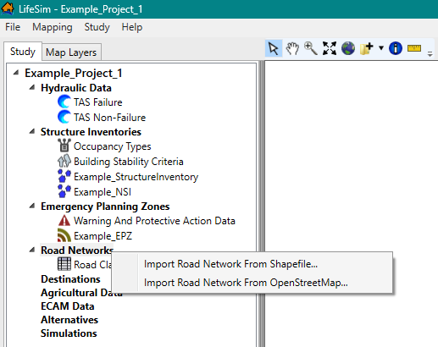
Task: Click the Building Stability Criteria icon
Action: coord(64,161)
